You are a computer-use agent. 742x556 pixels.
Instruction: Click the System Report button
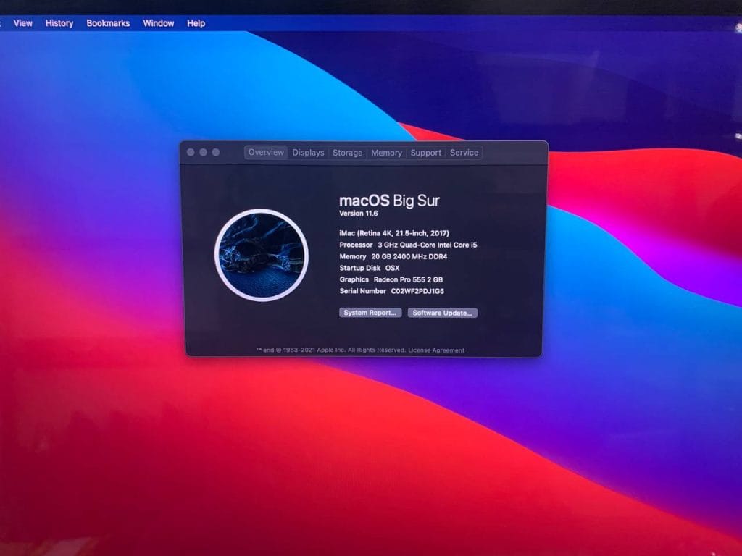click(370, 313)
